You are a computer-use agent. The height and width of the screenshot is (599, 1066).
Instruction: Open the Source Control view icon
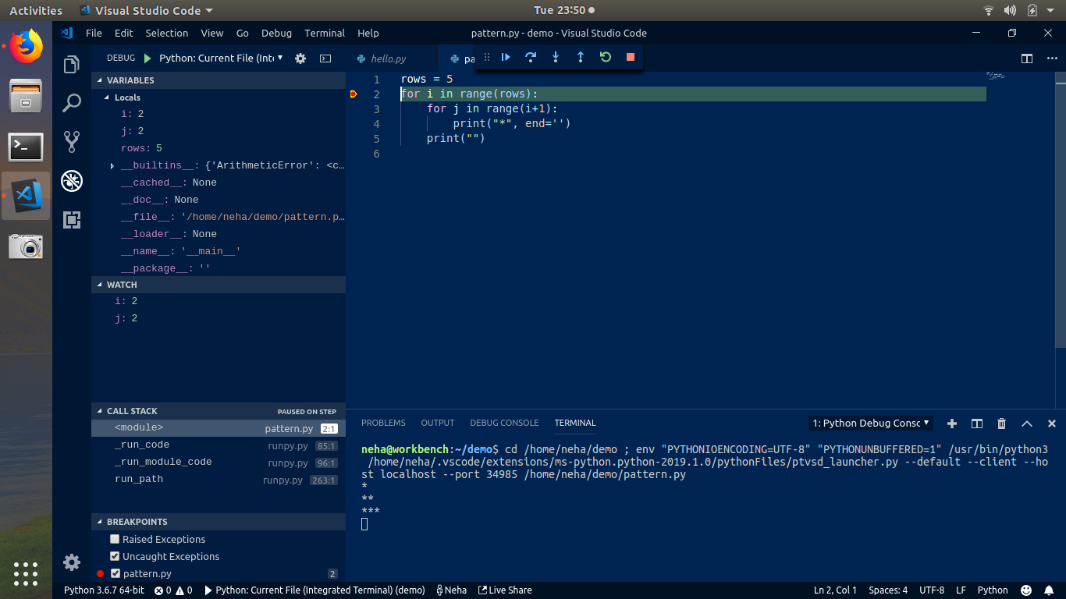[72, 140]
